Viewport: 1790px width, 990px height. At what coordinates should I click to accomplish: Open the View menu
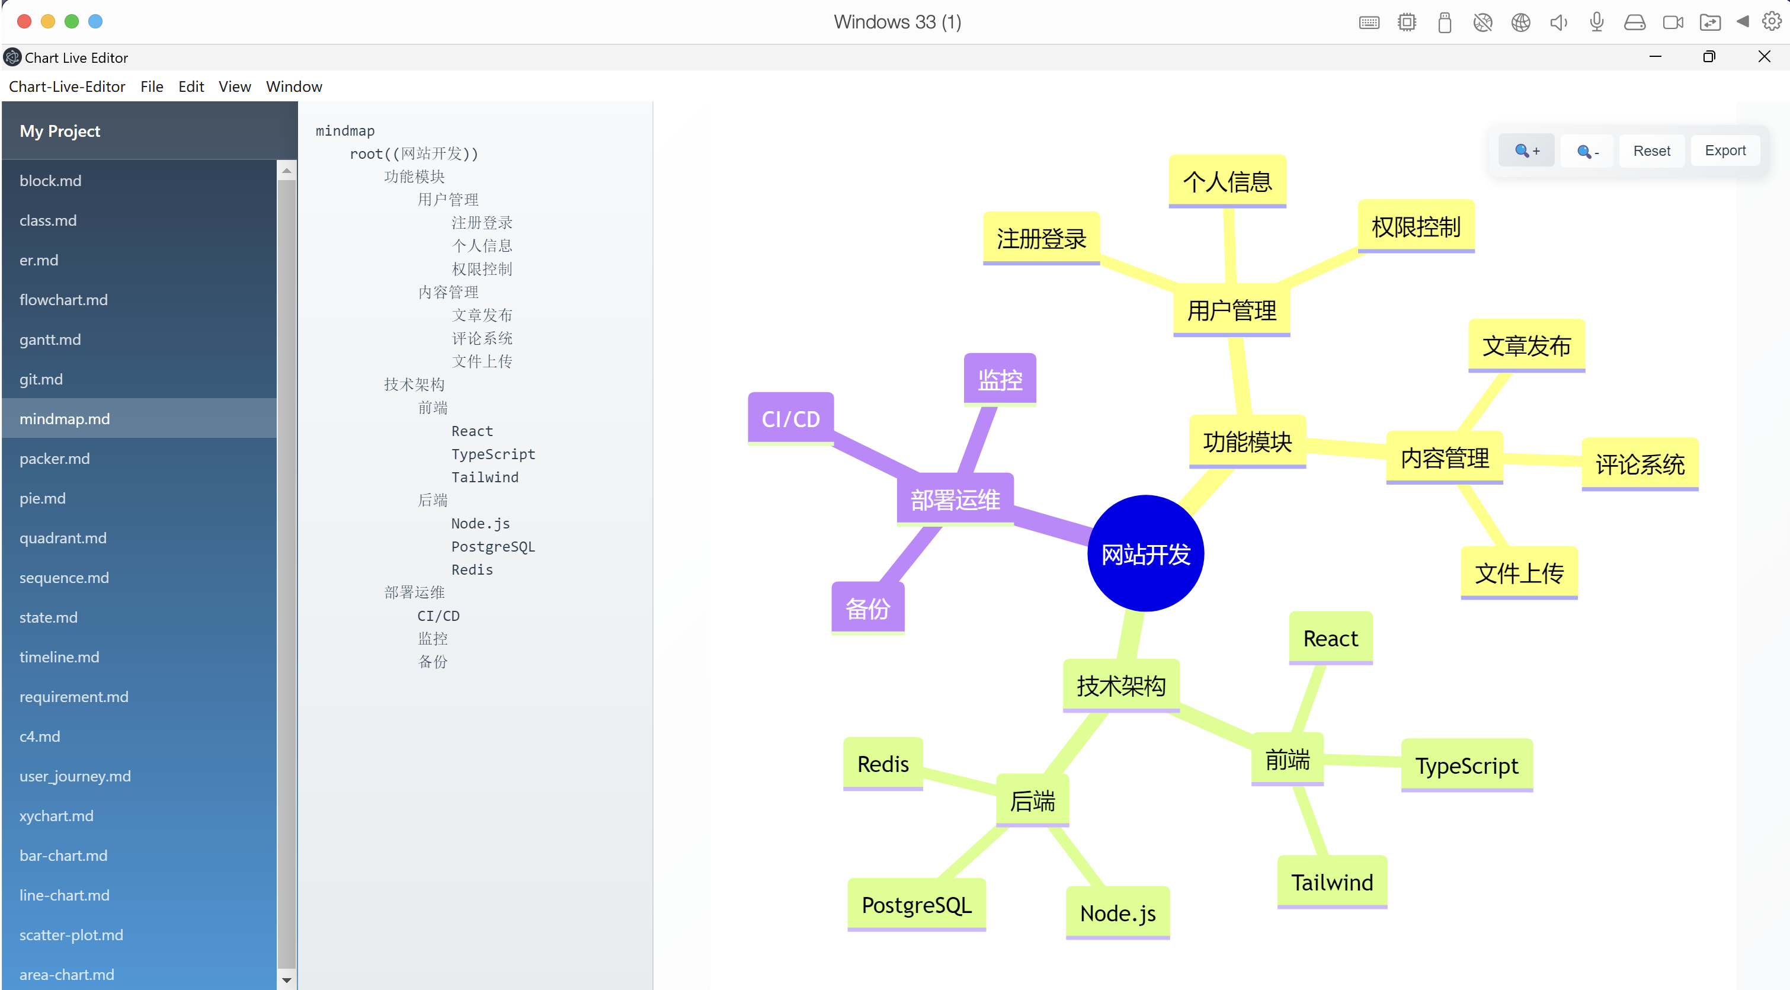click(x=234, y=86)
